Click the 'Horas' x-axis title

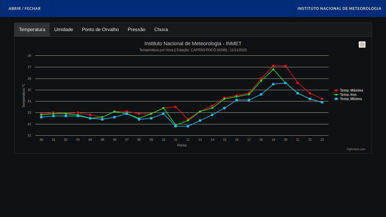(x=182, y=145)
